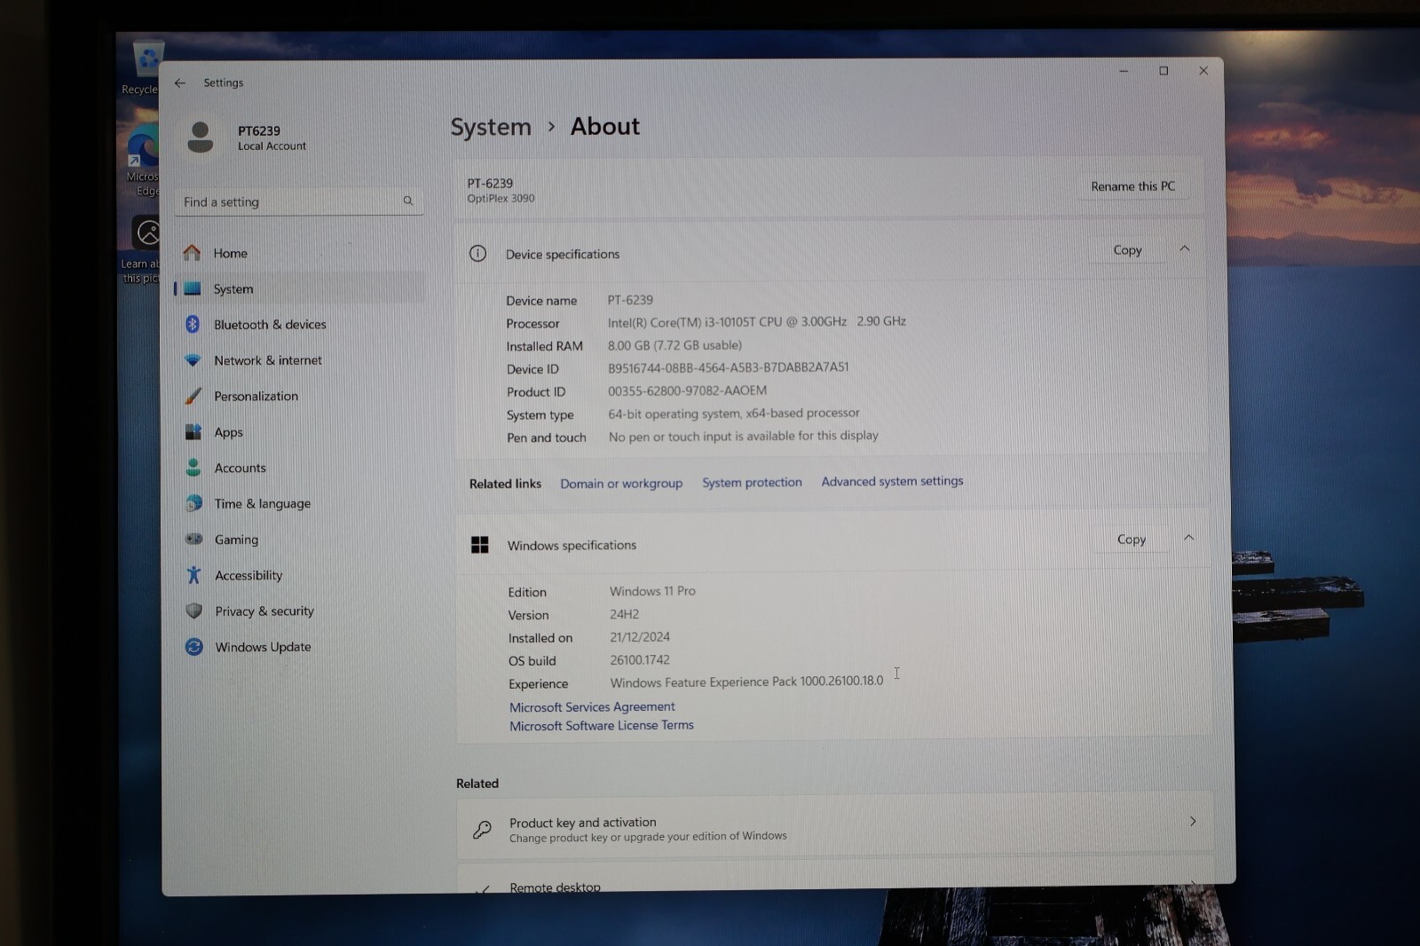Collapse the Windows specifications section

[x=1188, y=538]
